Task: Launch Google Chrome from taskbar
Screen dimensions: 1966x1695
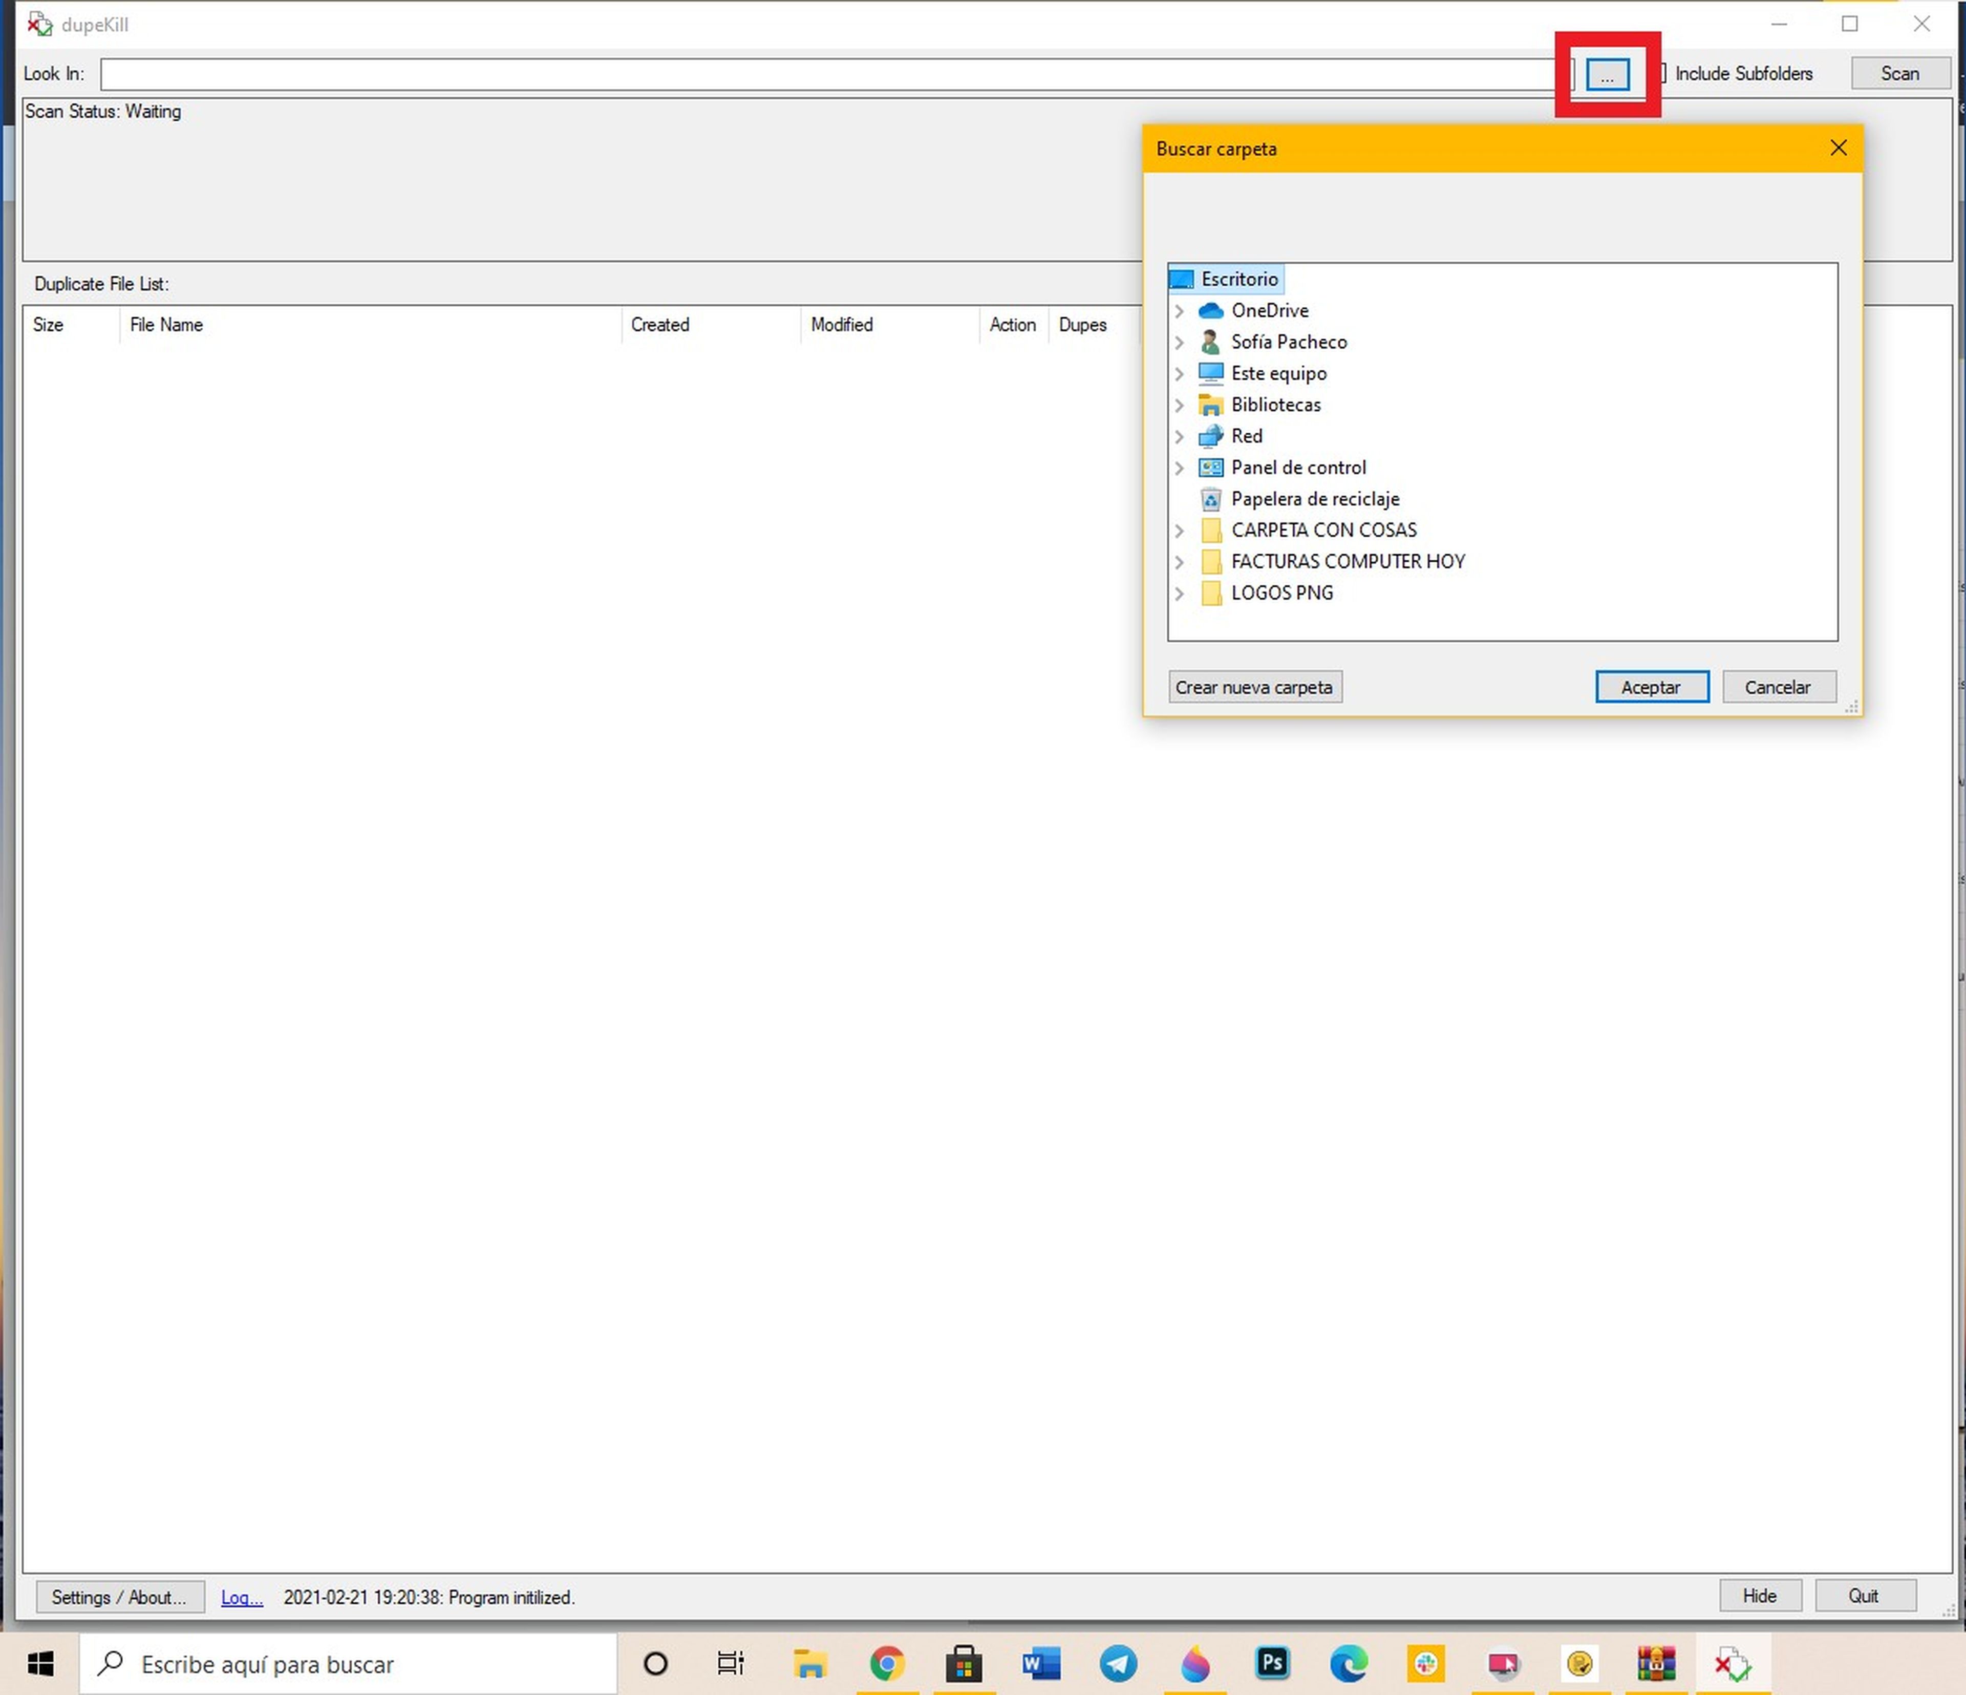Action: pos(887,1663)
